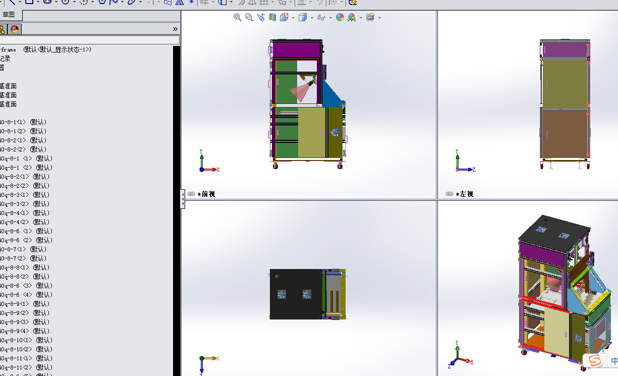
Task: Open the View Settings dropdown arrow
Action: tap(379, 18)
